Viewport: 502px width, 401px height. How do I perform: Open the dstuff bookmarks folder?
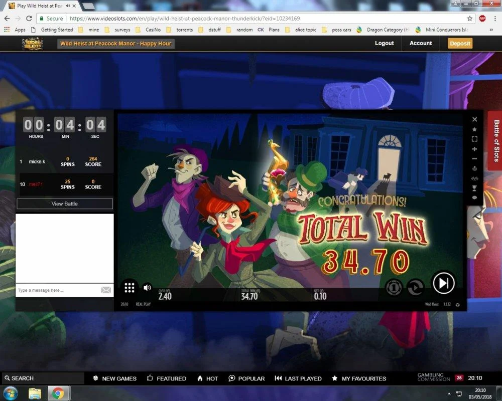[210, 30]
